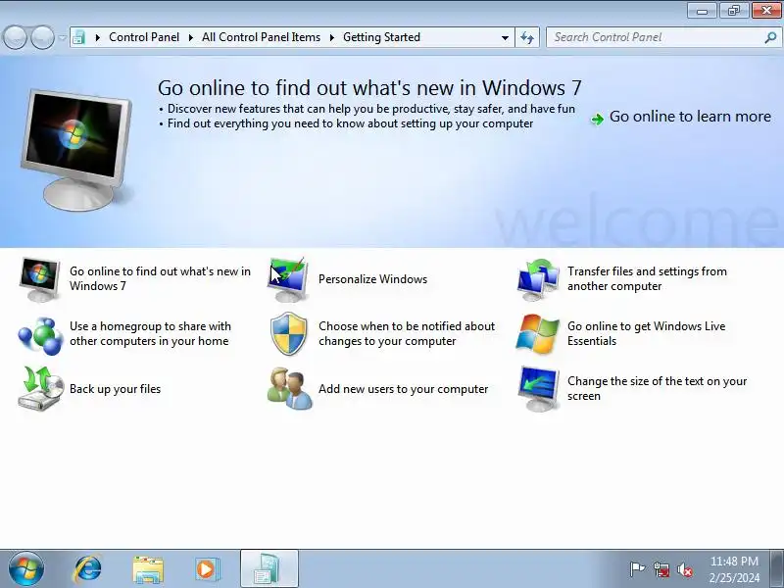Select Getting Started breadcrumb
Screen dimensions: 784x588
coord(381,37)
